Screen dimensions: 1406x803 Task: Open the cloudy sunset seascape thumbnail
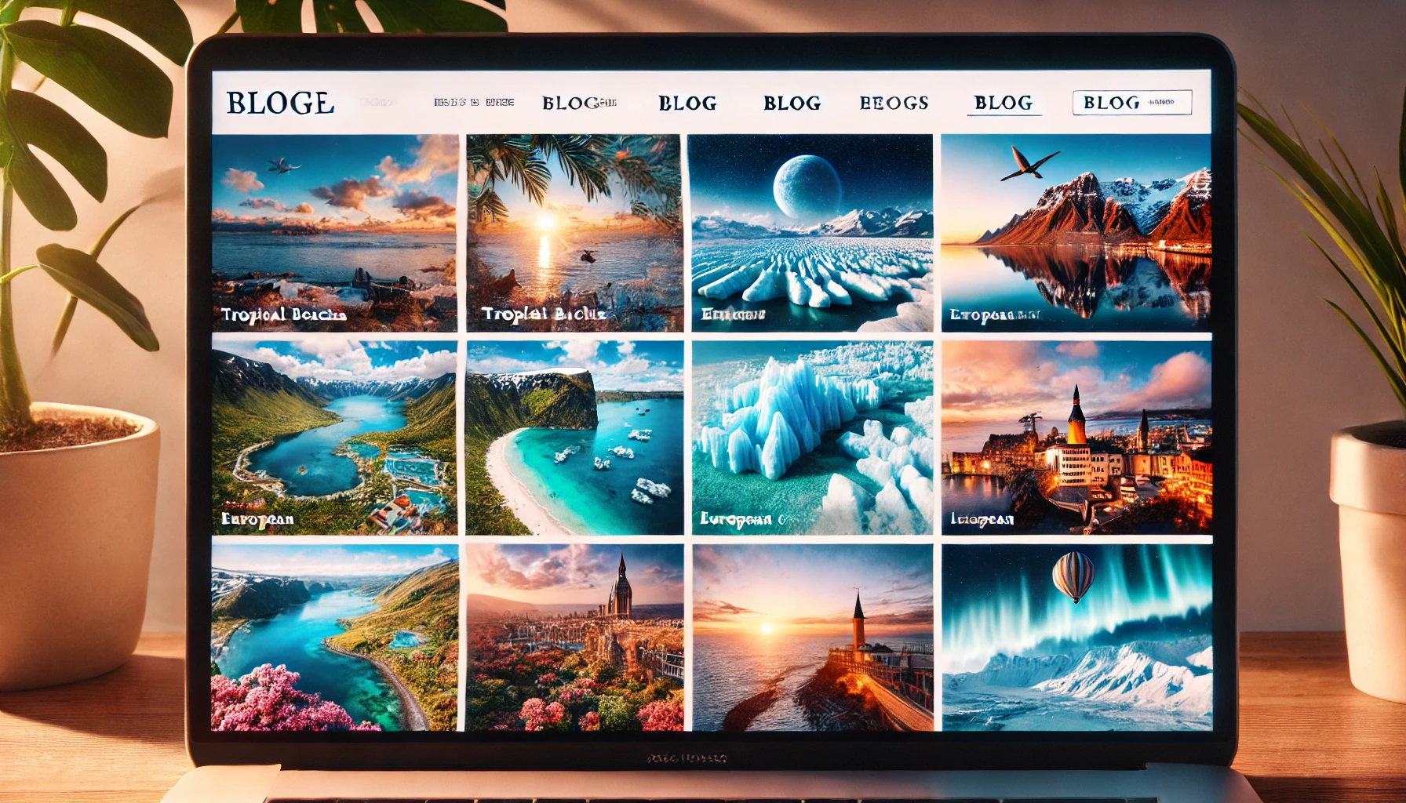334,233
